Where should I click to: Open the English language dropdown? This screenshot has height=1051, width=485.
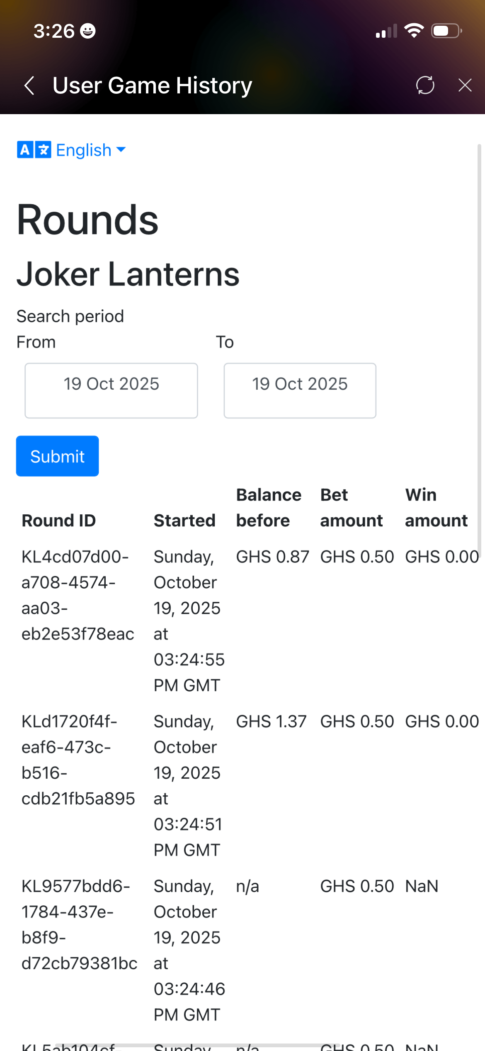tap(90, 150)
